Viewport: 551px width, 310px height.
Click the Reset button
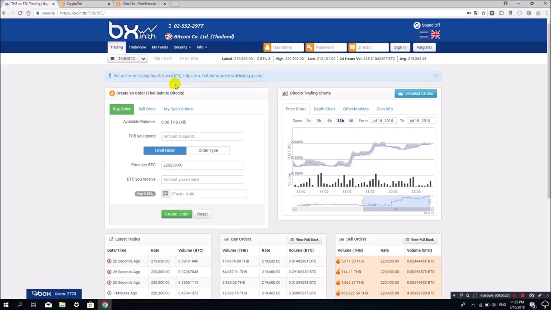point(202,214)
